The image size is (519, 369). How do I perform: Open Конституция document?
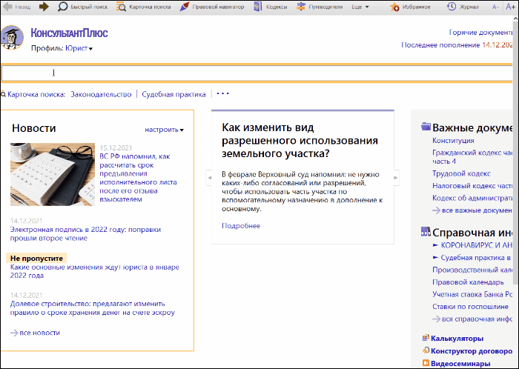click(453, 141)
